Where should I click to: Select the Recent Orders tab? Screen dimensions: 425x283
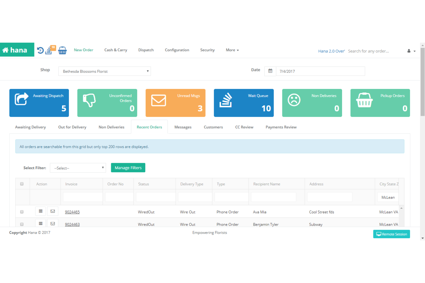point(149,127)
